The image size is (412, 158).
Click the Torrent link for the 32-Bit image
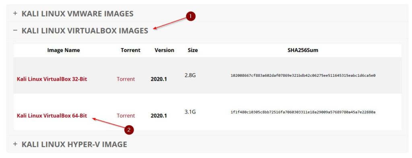(126, 79)
